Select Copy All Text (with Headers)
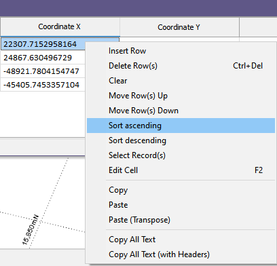 (x=181, y=254)
